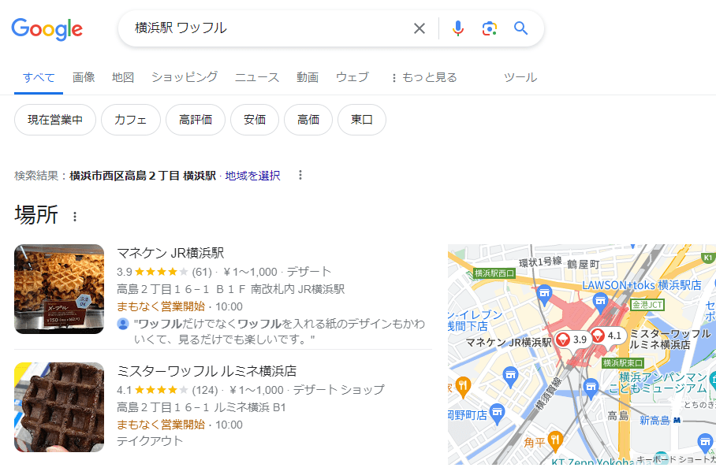Click the テイクアウト text under ミスターワッフル
Image resolution: width=716 pixels, height=475 pixels.
pyautogui.click(x=150, y=441)
